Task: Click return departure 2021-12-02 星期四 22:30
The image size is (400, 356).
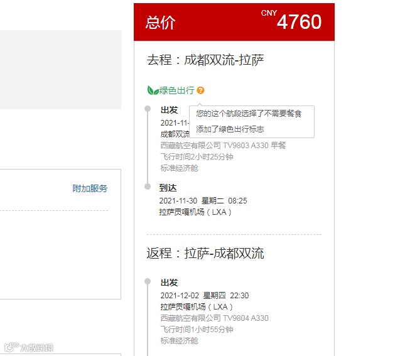Action: point(204,295)
